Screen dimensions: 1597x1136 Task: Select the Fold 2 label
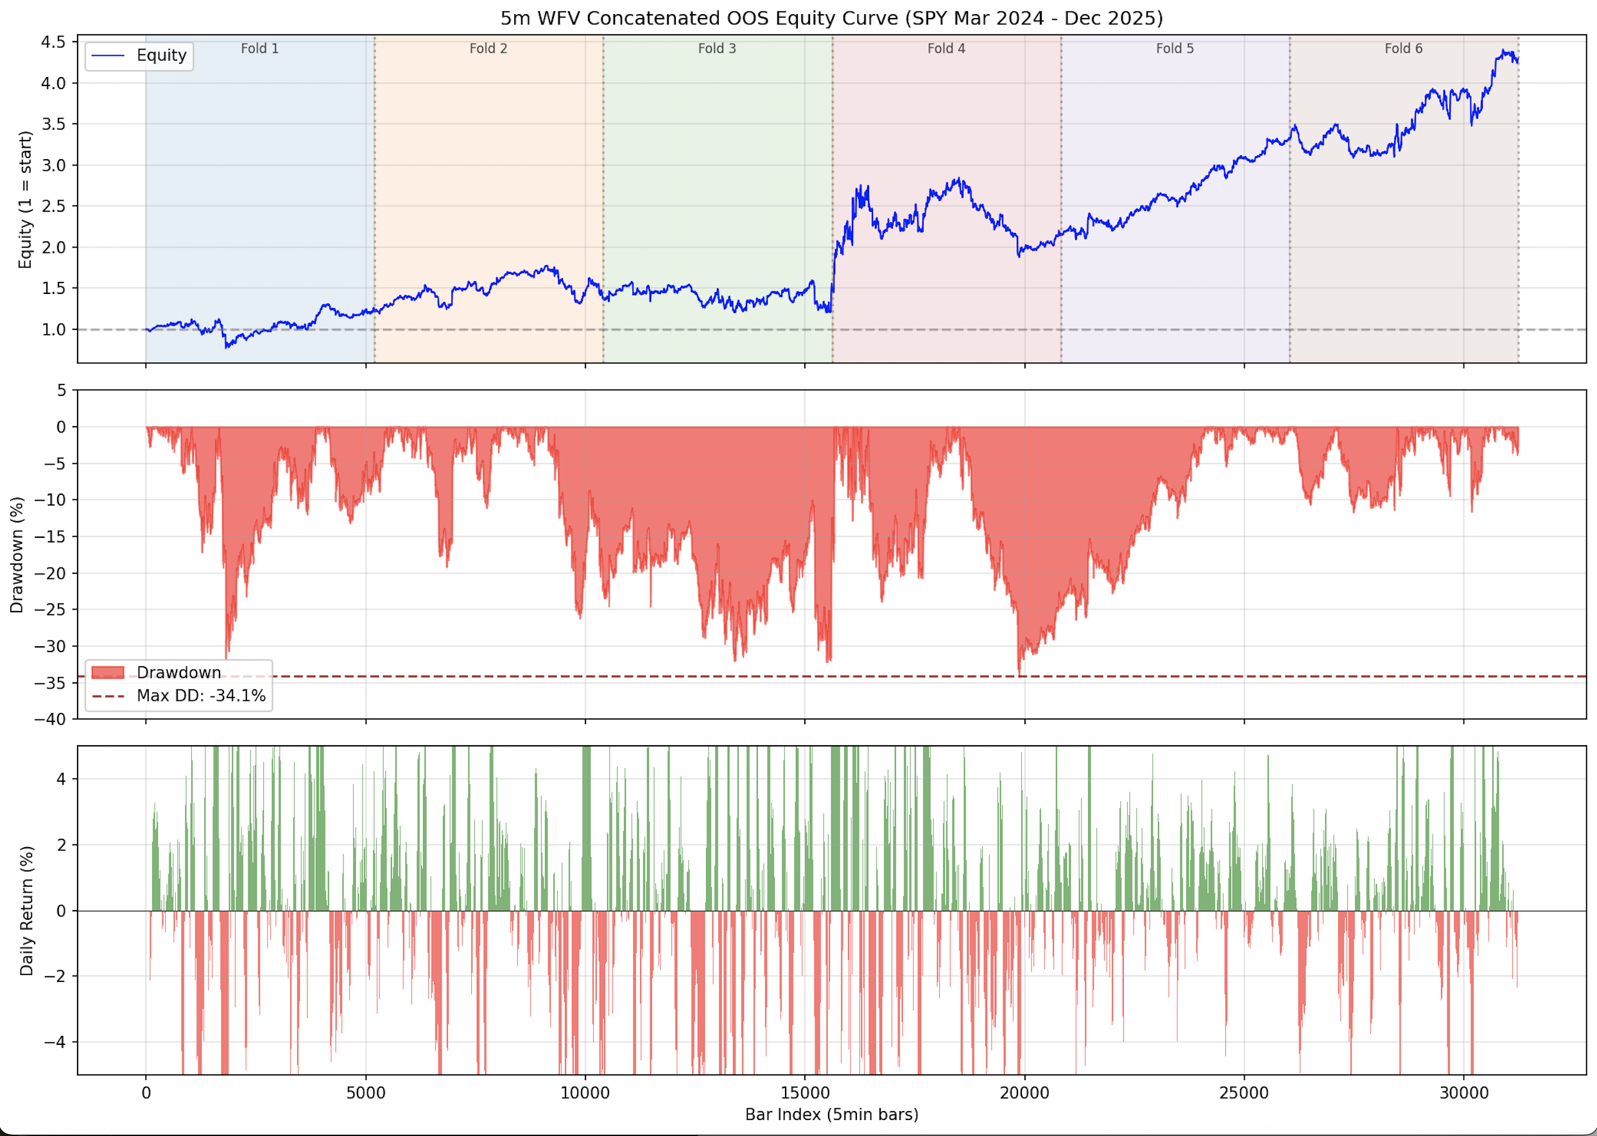pos(488,48)
